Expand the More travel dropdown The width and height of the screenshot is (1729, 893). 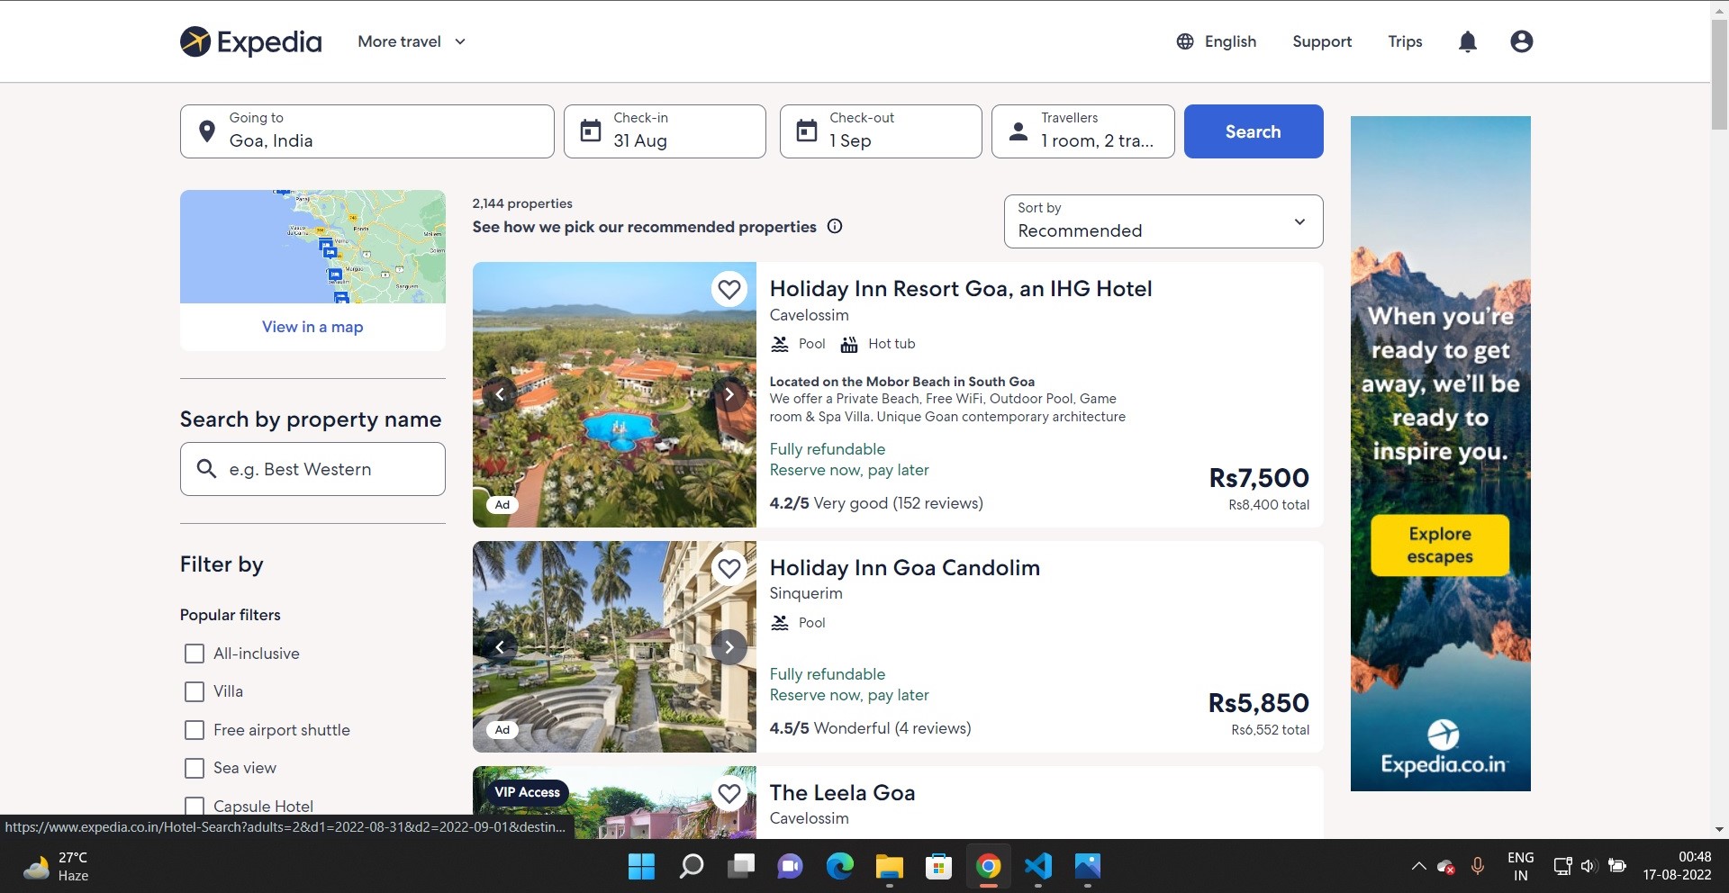click(412, 41)
